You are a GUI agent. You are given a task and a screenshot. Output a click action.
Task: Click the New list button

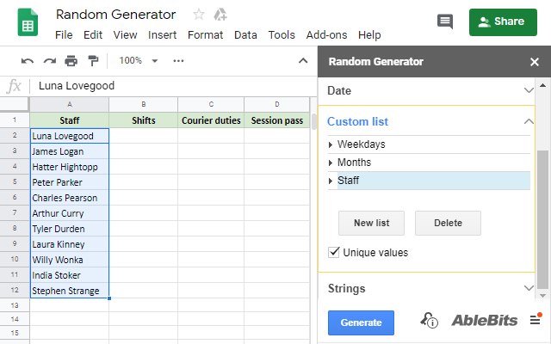371,223
